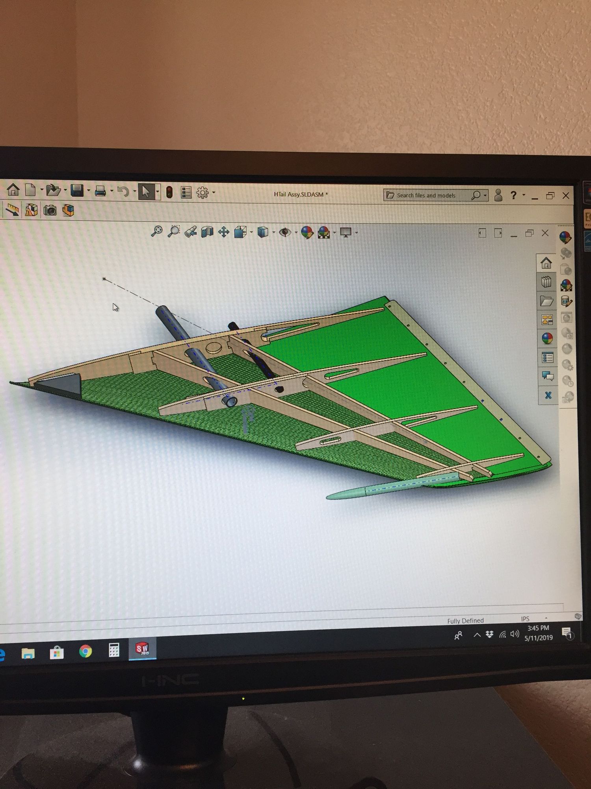Click the Interference Detection warning icon

pos(31,210)
